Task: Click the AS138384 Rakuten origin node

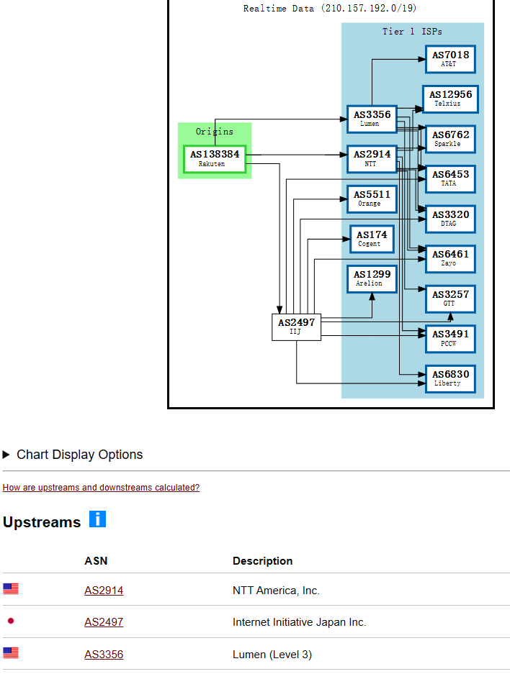Action: coord(215,159)
